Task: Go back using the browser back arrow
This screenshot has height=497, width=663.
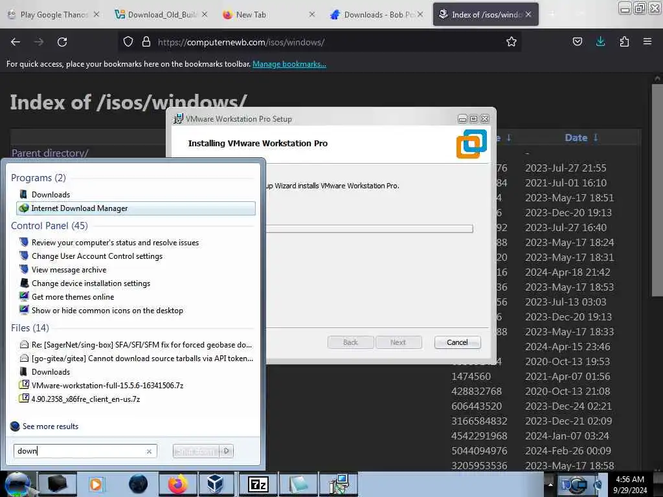Action: (16, 42)
